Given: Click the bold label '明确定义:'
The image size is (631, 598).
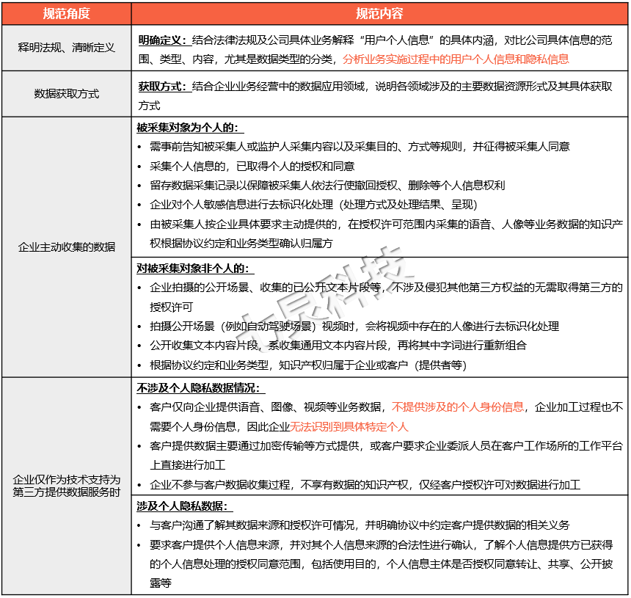Looking at the screenshot, I should pos(164,40).
